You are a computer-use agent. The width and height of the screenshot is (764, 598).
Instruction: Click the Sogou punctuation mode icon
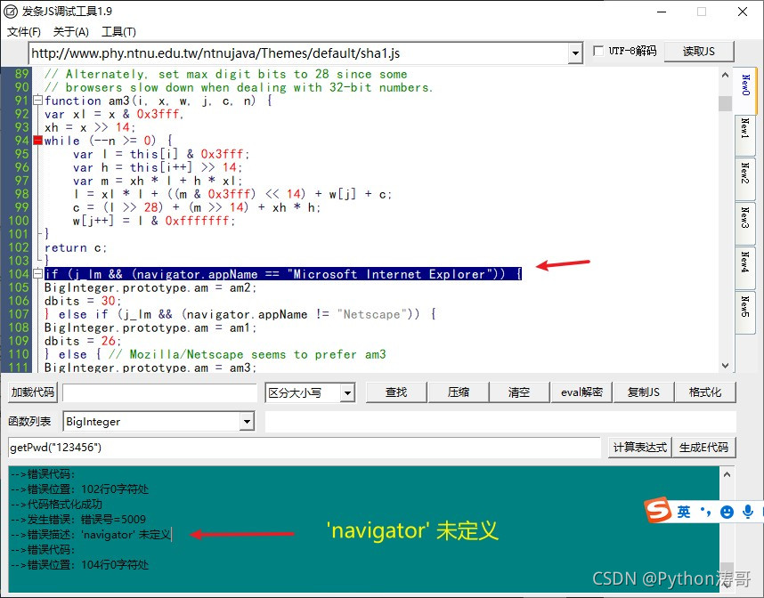705,512
